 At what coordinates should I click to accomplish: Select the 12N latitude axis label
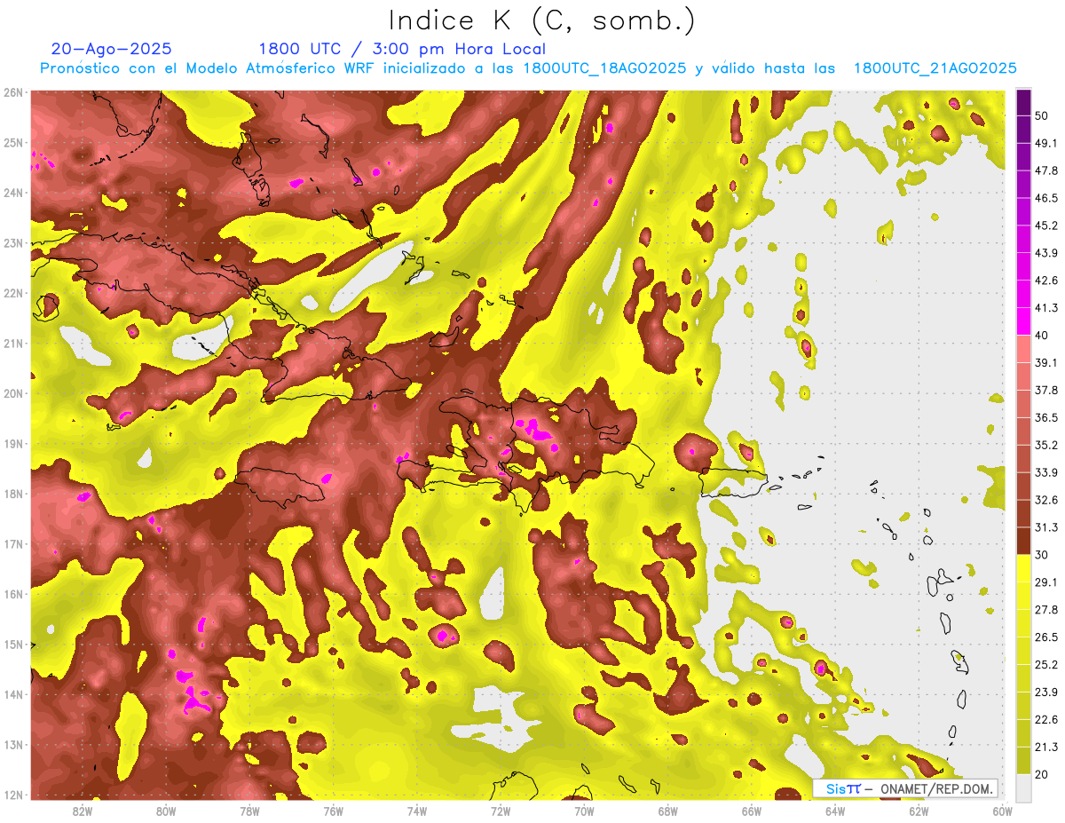(13, 795)
